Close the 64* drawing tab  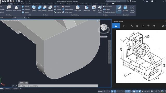[25, 18]
